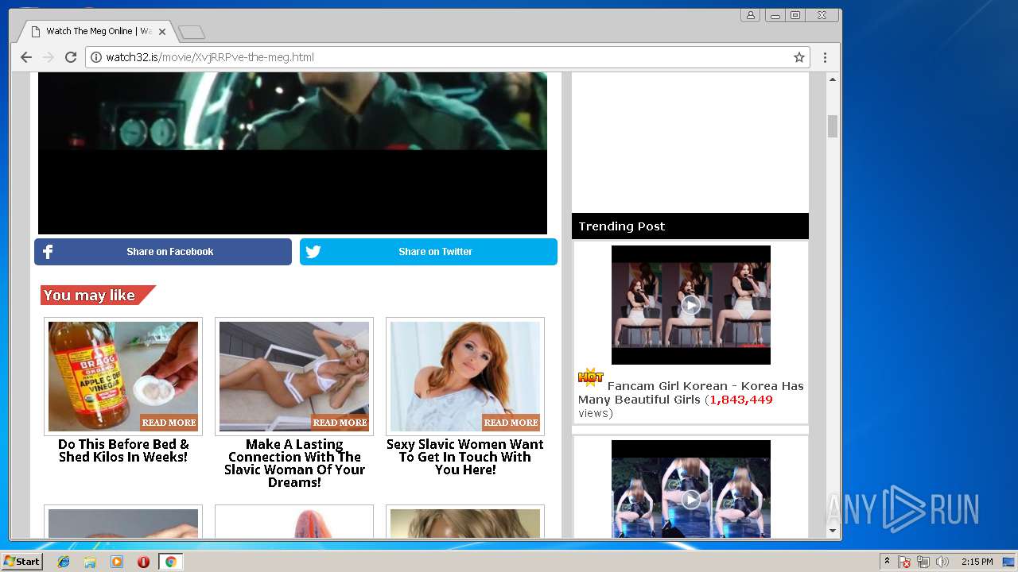
Task: Open Windows Explorer folder on the taskbar
Action: (x=90, y=562)
